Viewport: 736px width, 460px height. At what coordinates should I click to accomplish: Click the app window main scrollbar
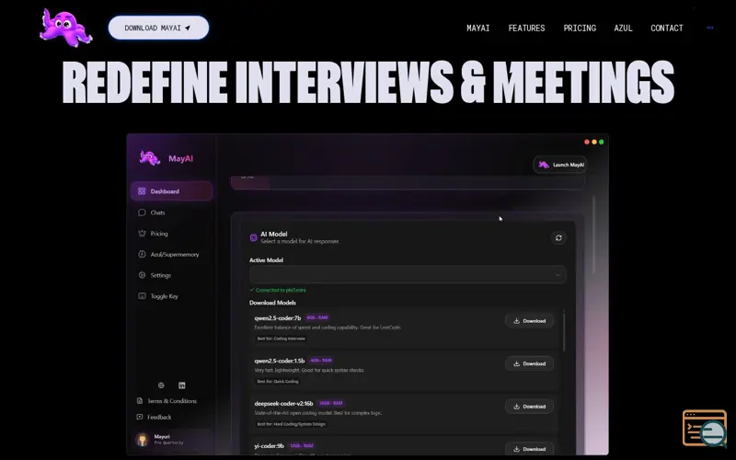[x=593, y=235]
